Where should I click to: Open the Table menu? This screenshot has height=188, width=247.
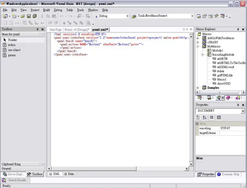click(69, 10)
